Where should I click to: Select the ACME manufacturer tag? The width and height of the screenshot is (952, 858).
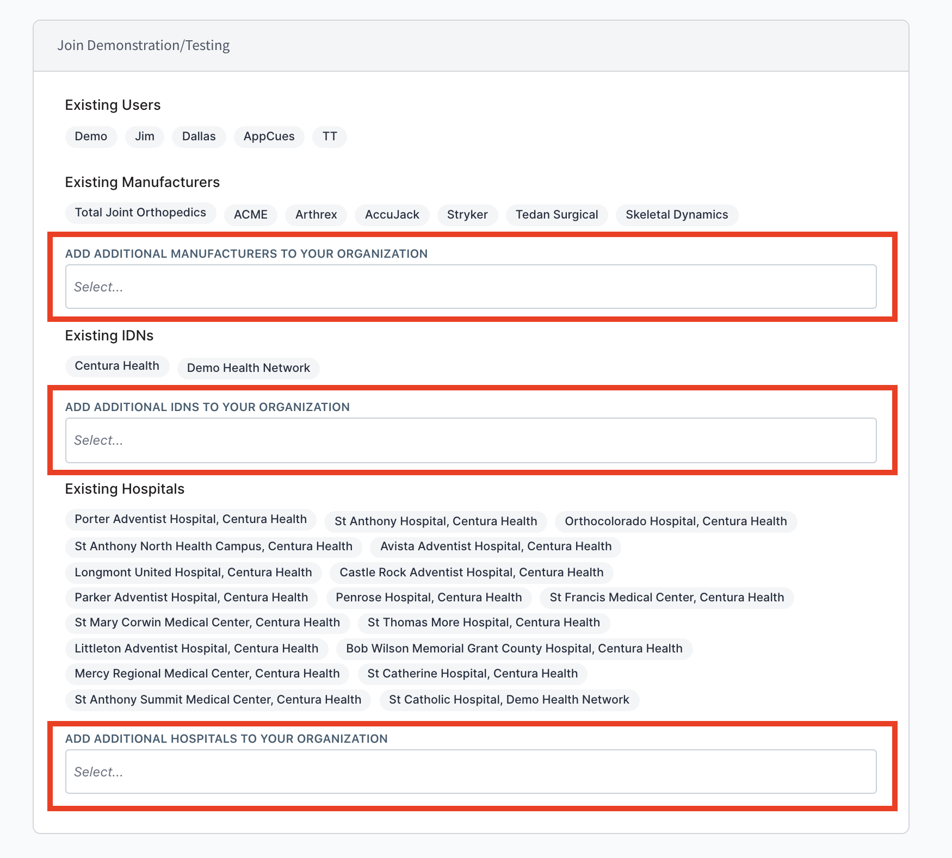point(250,215)
